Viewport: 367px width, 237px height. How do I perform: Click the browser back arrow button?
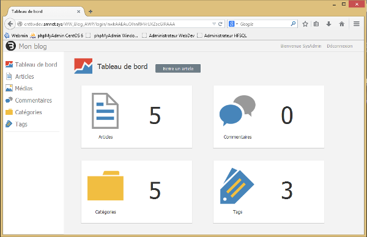10,24
